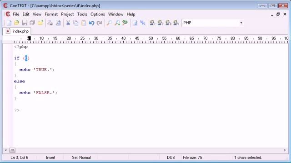Open Replace using the green arrows icon
Image resolution: width=291 pixels, height=163 pixels.
[x=125, y=23]
